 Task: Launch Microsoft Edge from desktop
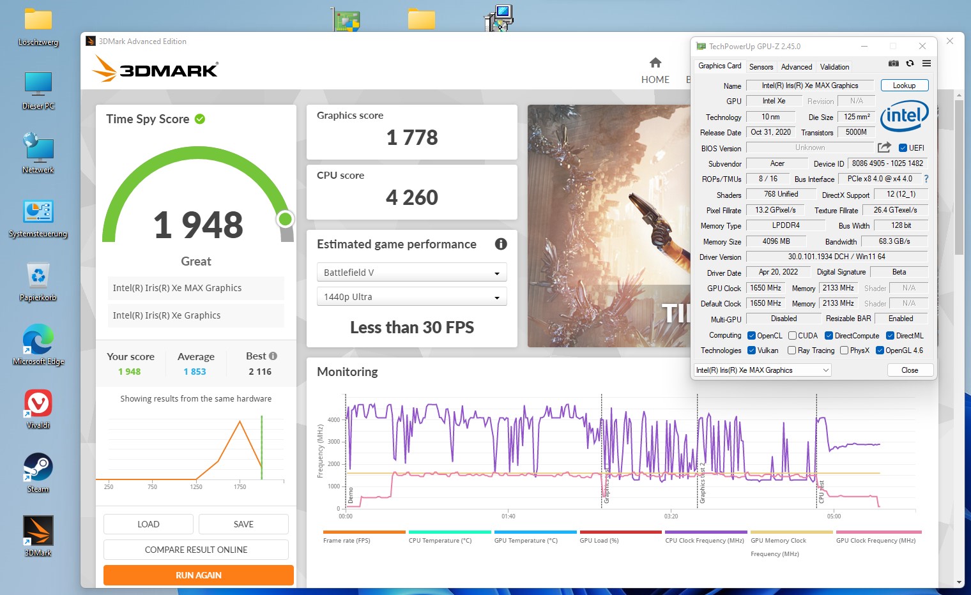(x=38, y=345)
